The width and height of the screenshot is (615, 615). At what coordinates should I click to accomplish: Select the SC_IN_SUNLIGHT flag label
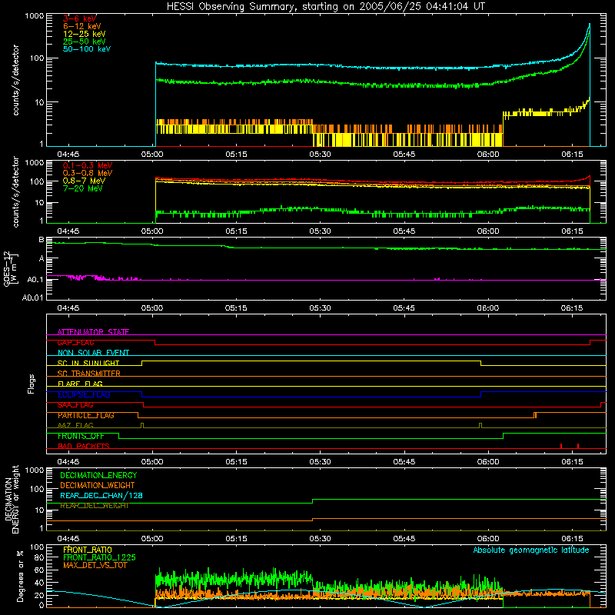(x=88, y=363)
